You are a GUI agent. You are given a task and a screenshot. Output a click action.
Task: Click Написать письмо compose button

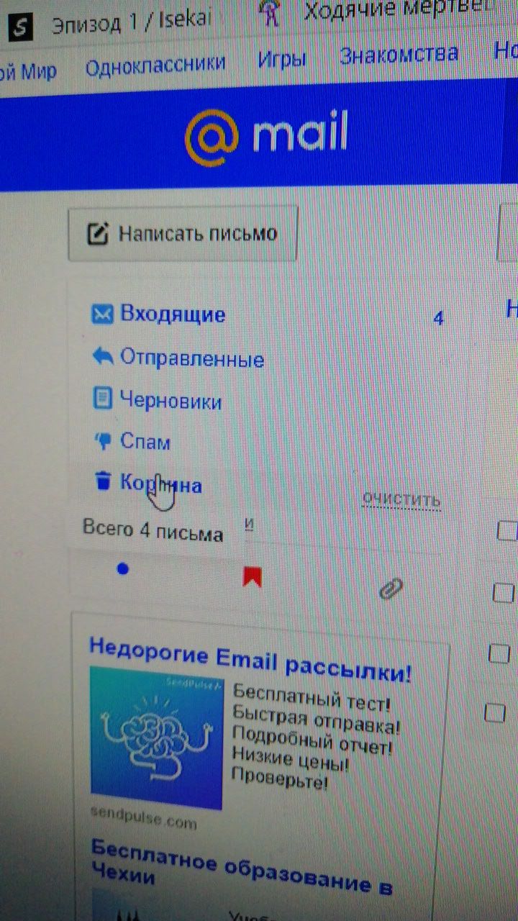pos(183,233)
